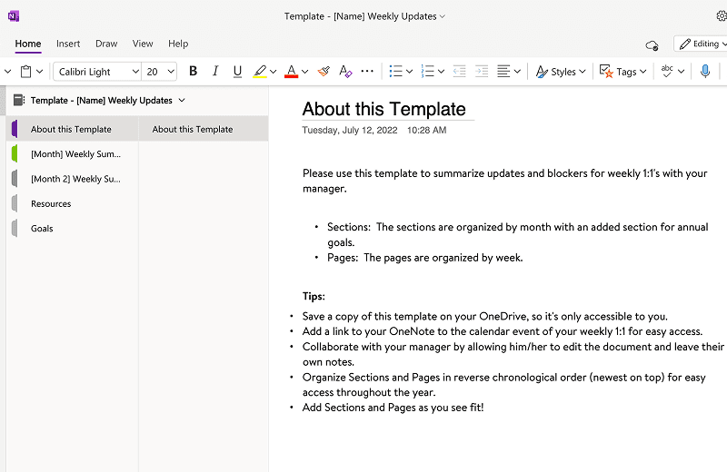The height and width of the screenshot is (472, 727).
Task: Click the paragraph alignment icon
Action: [x=503, y=72]
